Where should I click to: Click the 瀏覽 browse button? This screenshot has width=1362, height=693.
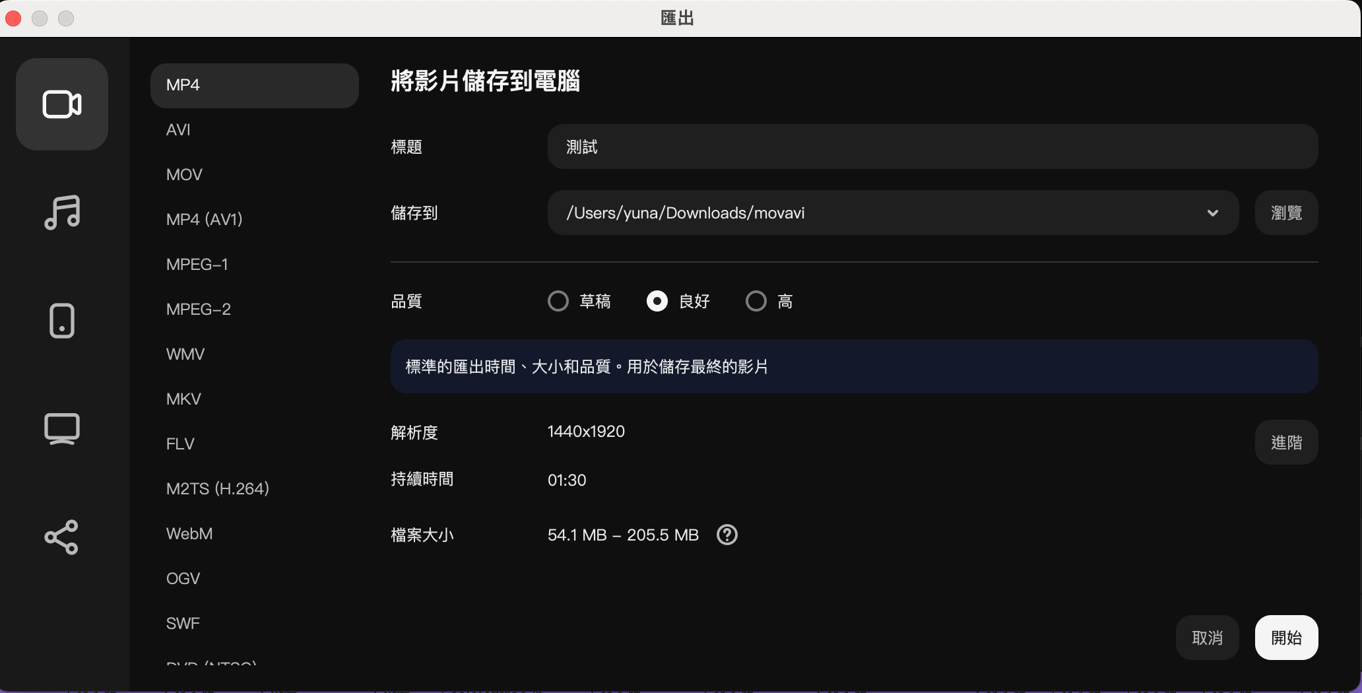pos(1286,213)
